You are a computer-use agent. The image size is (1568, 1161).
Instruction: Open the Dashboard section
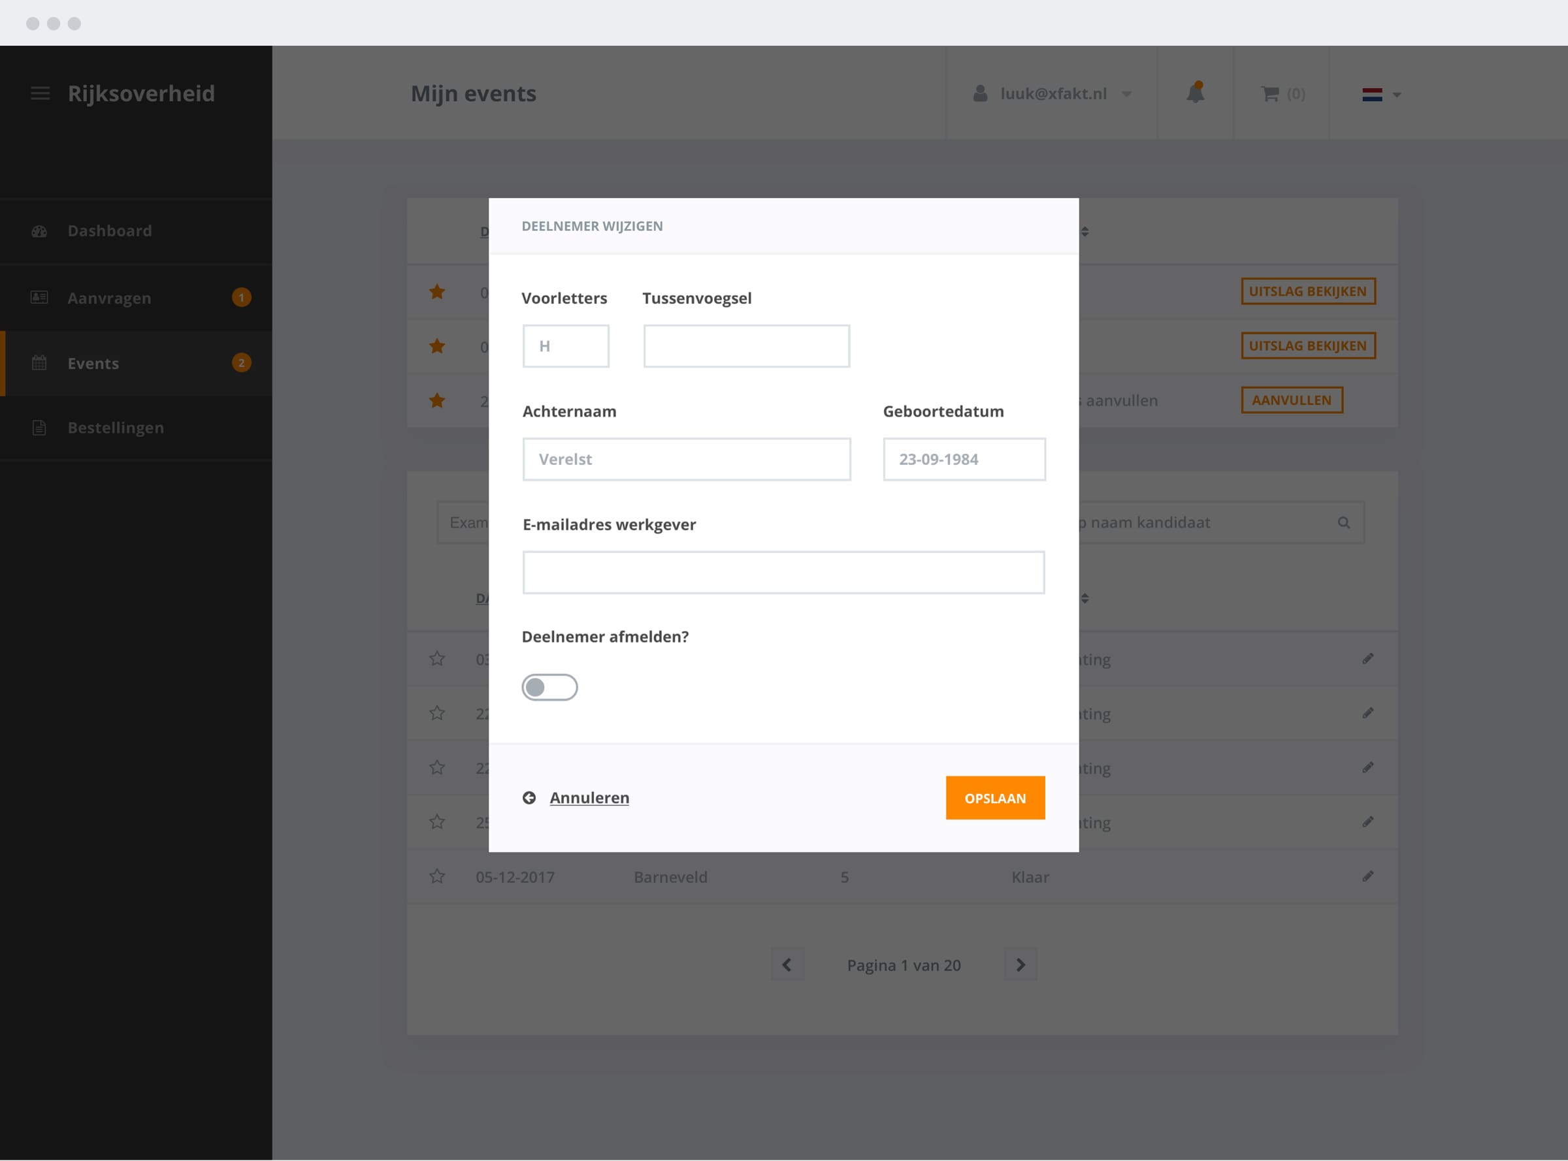coord(109,231)
